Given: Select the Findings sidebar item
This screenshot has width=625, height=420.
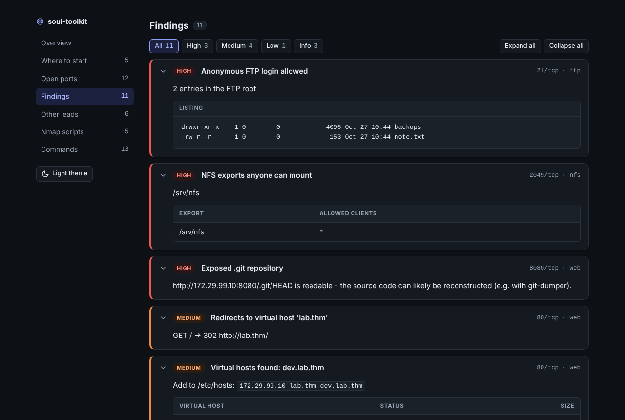Looking at the screenshot, I should [x=85, y=96].
